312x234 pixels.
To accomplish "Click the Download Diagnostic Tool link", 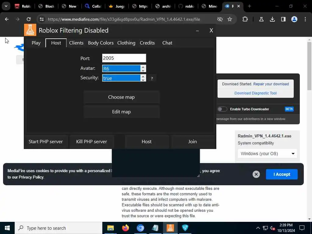I will pos(256,93).
